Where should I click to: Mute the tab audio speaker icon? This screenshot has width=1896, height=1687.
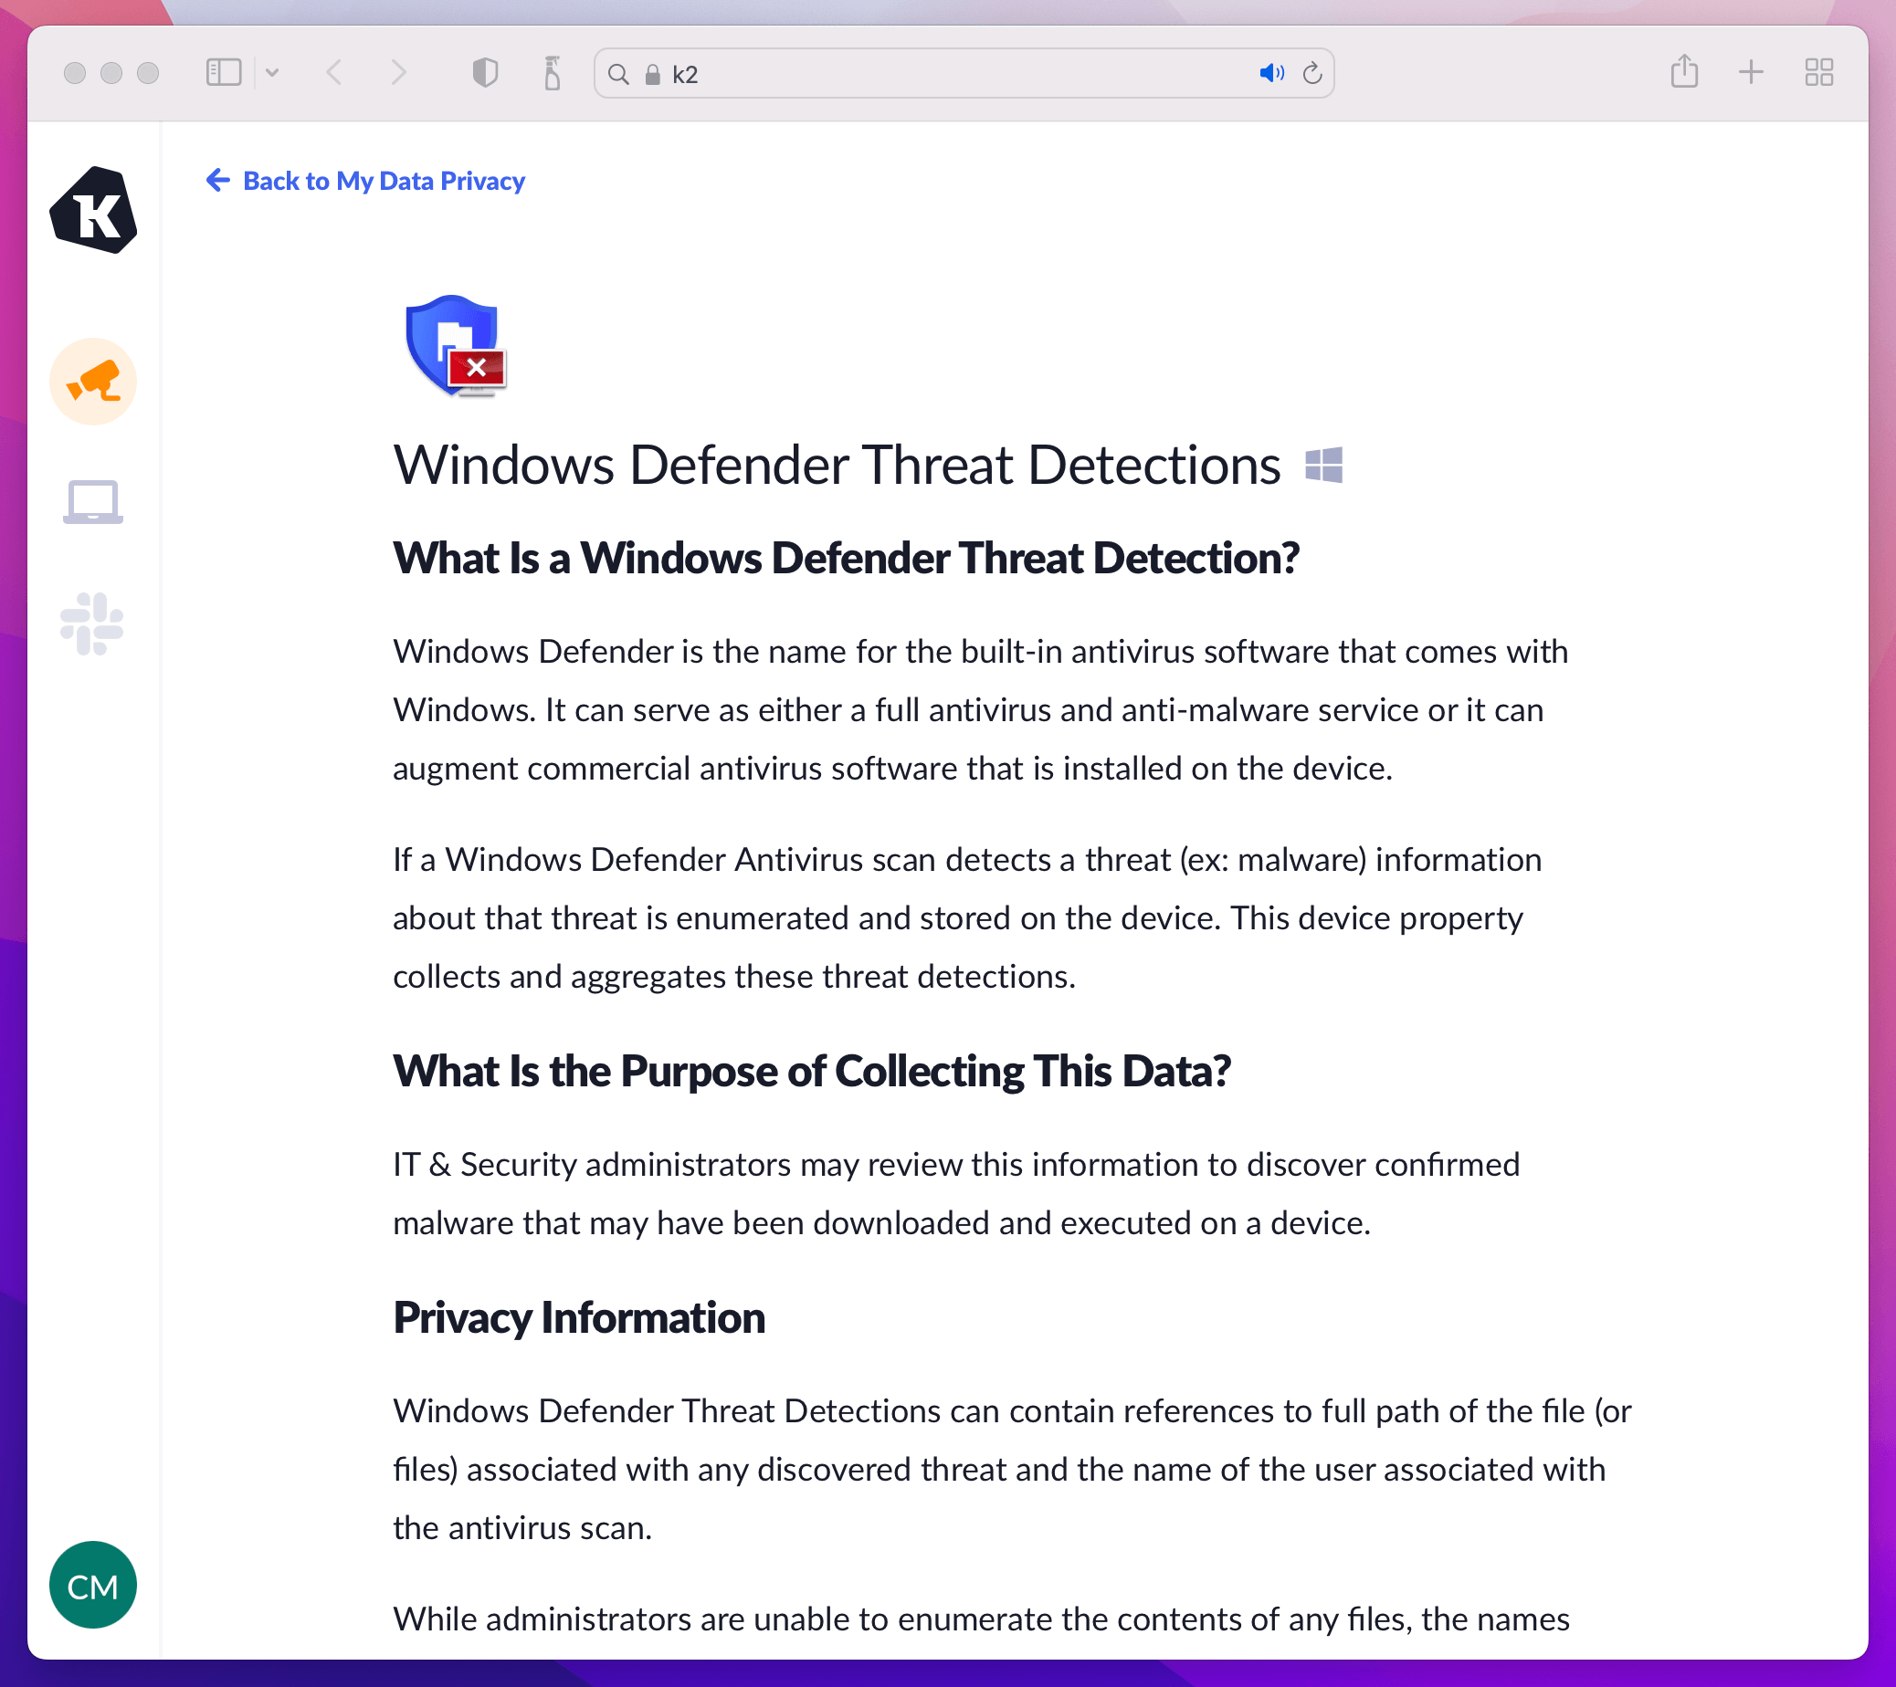tap(1270, 73)
